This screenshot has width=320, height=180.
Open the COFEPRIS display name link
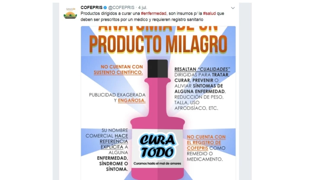pos(91,7)
